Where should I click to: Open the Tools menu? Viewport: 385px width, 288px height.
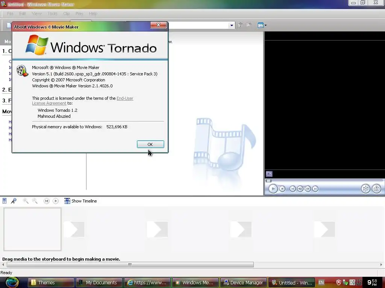pos(52,13)
